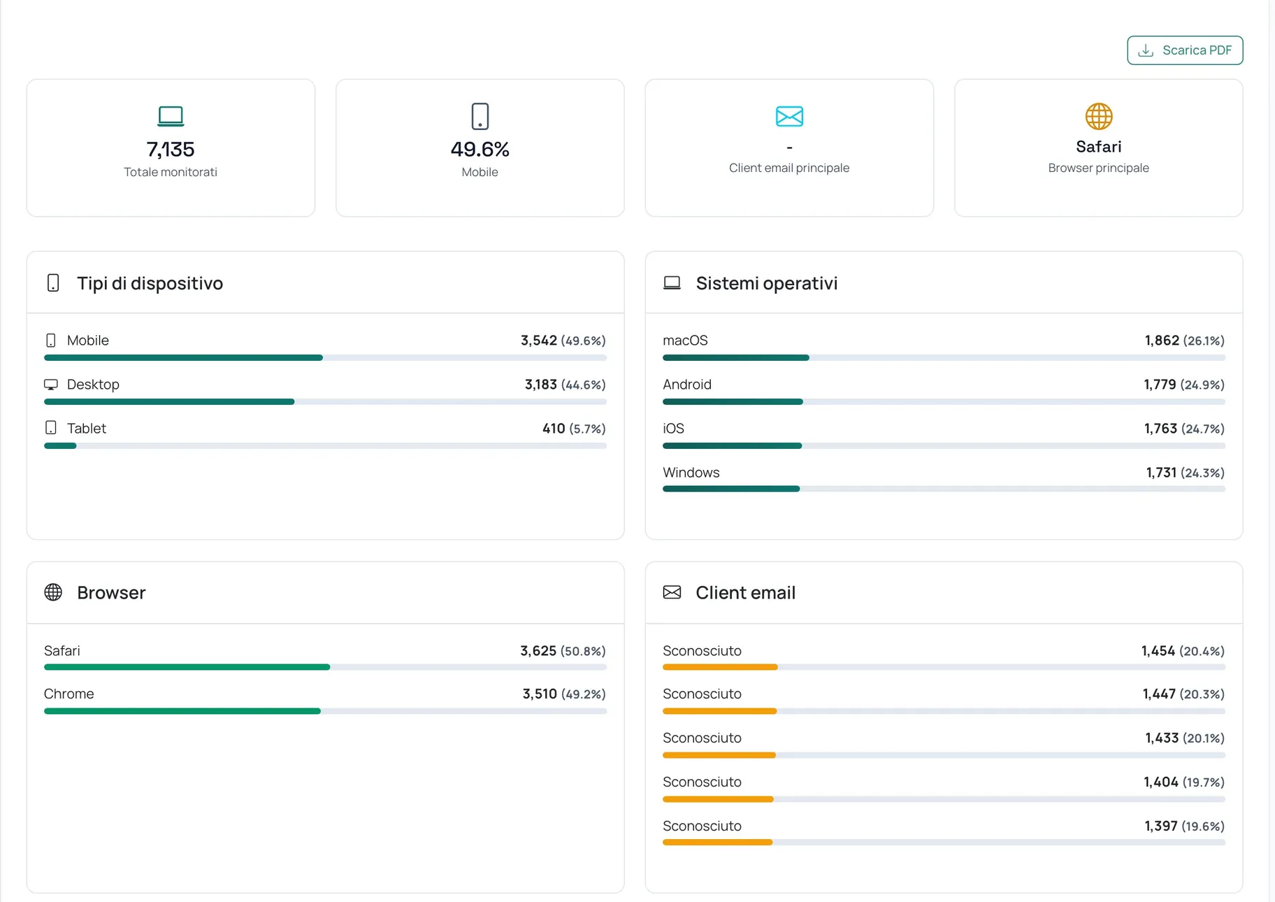Select the Android operating system row
This screenshot has height=902, width=1275.
pyautogui.click(x=944, y=392)
